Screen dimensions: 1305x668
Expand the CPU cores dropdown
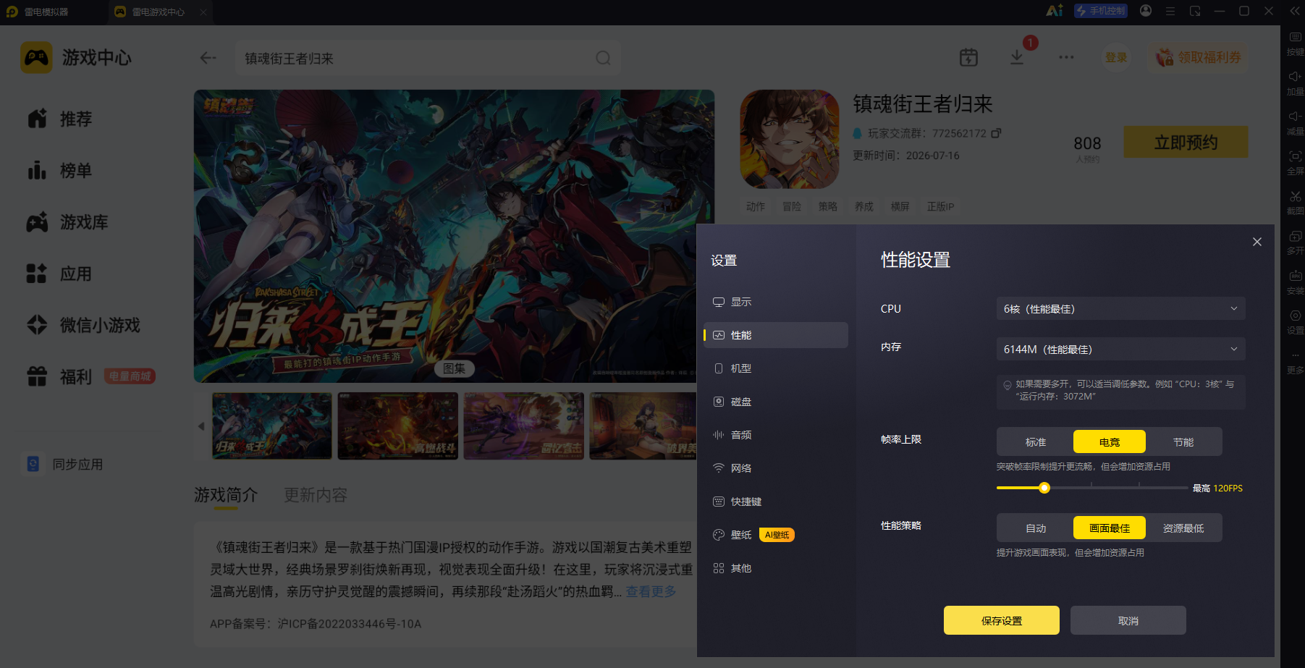[1121, 308]
